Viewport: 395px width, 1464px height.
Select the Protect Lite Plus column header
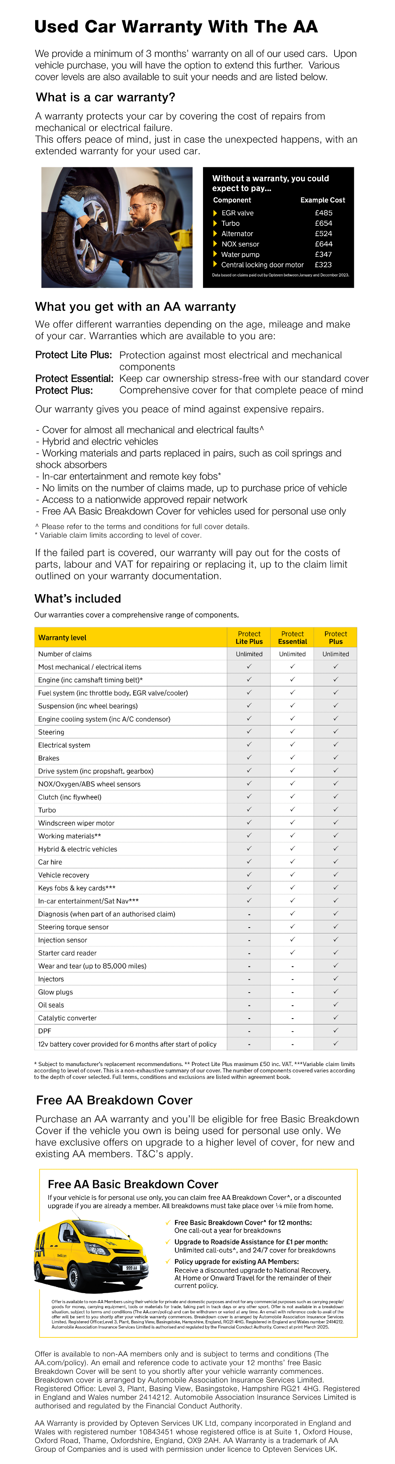pyautogui.click(x=249, y=638)
